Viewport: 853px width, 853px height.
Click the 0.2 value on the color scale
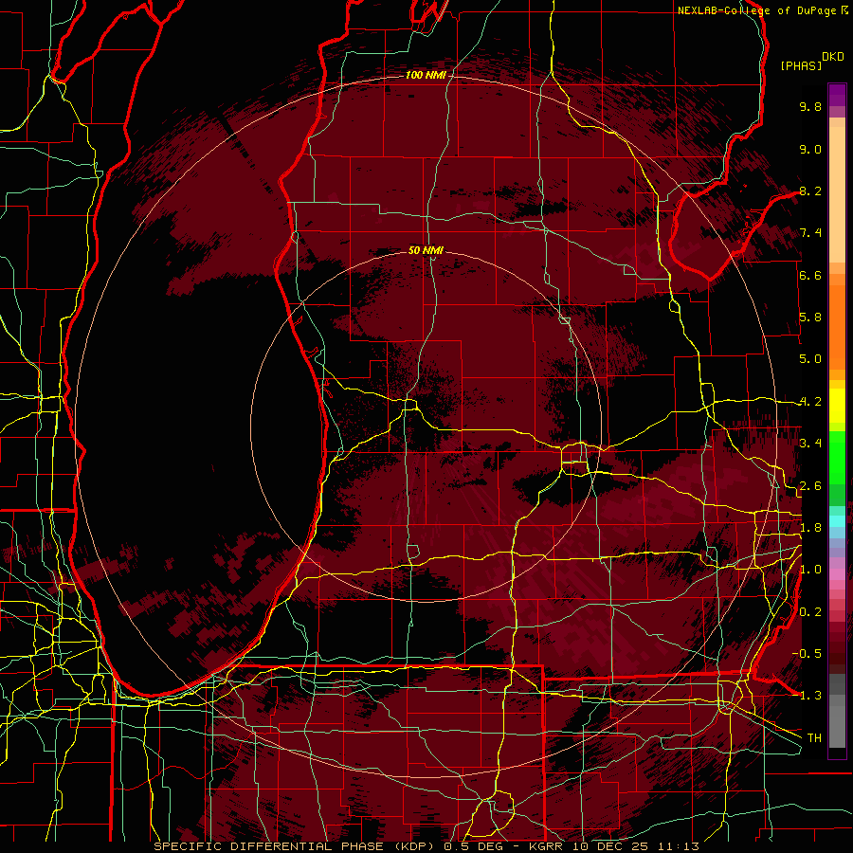coord(810,612)
